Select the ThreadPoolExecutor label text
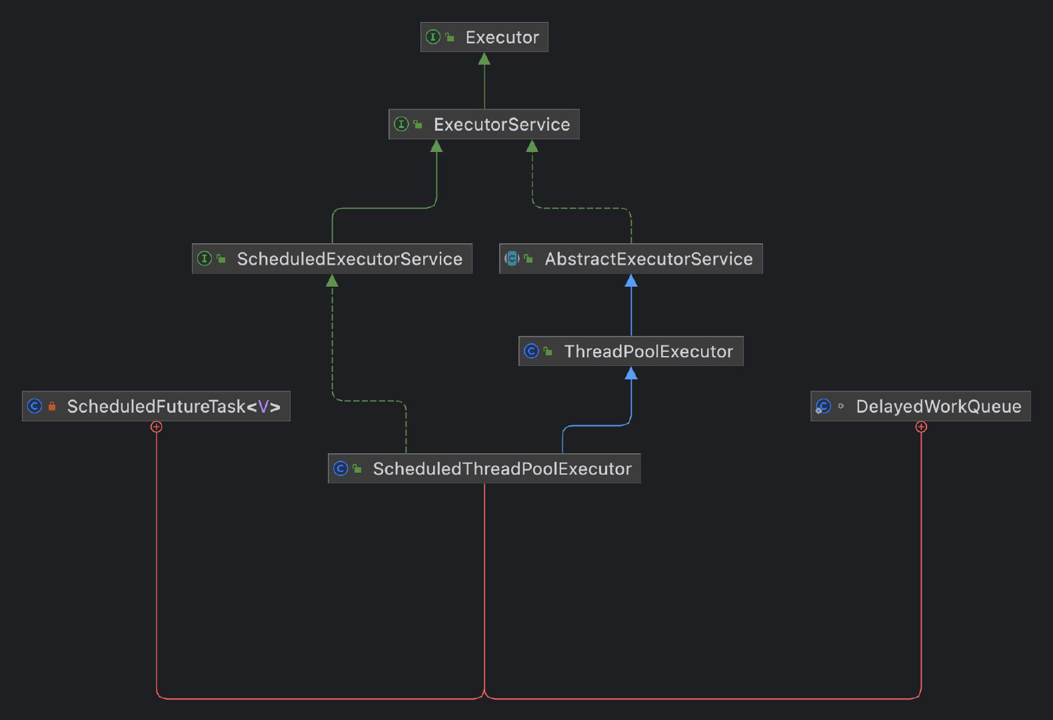 pyautogui.click(x=648, y=351)
